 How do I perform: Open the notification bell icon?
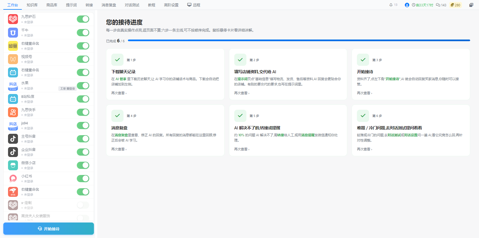(391, 5)
